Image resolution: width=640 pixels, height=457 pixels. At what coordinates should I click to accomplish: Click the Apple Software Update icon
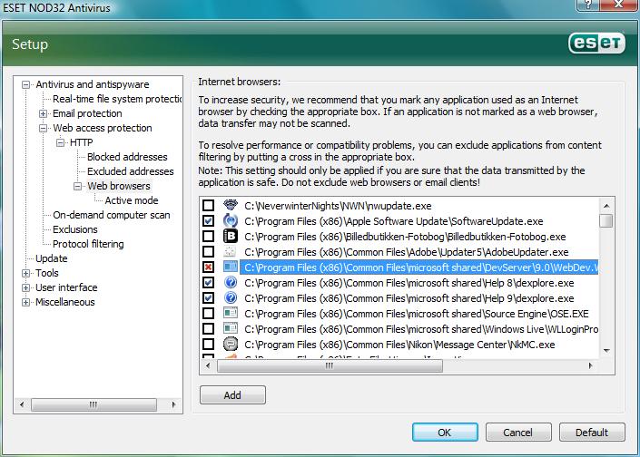tap(231, 221)
